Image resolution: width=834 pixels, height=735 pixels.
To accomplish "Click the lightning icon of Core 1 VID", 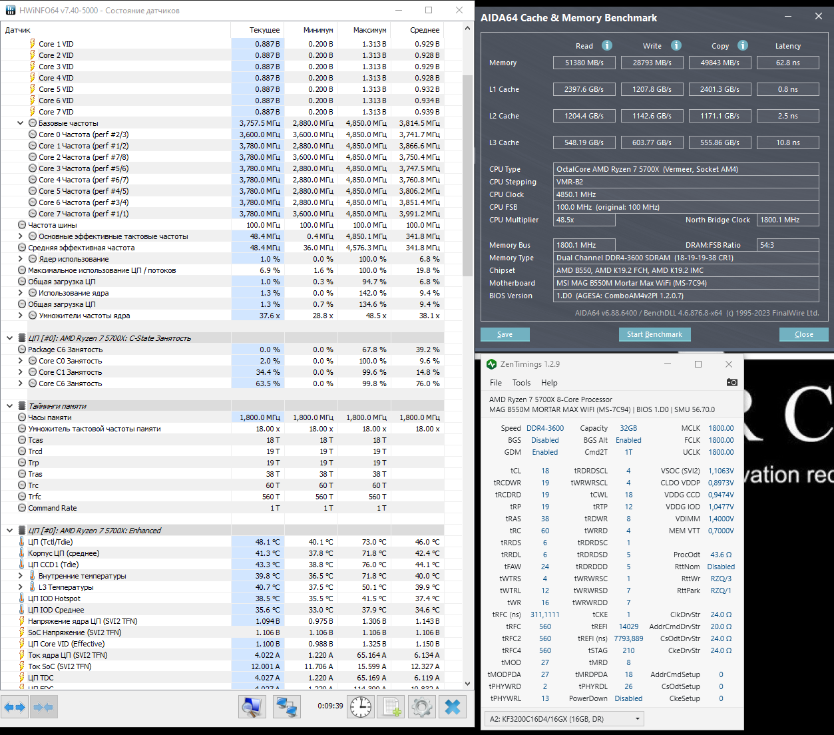I will tap(32, 44).
